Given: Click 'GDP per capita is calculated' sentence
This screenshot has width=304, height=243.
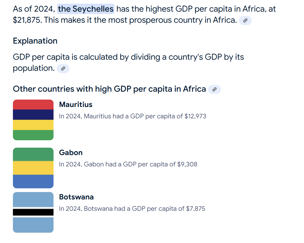Looking at the screenshot, I should pyautogui.click(x=128, y=57).
